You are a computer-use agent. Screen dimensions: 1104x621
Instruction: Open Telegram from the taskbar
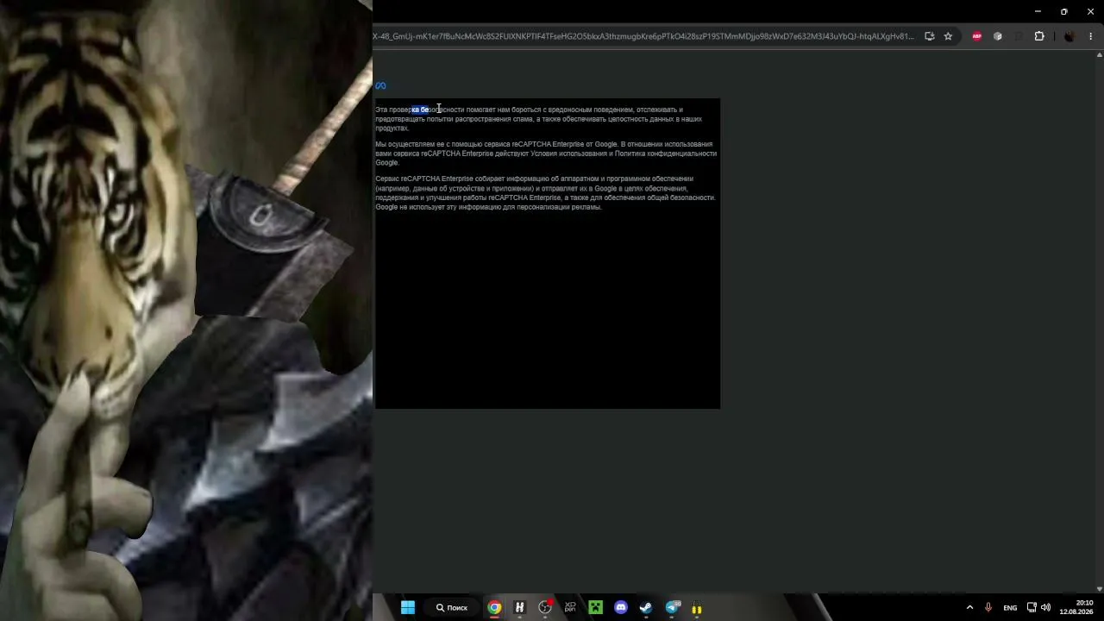672,607
